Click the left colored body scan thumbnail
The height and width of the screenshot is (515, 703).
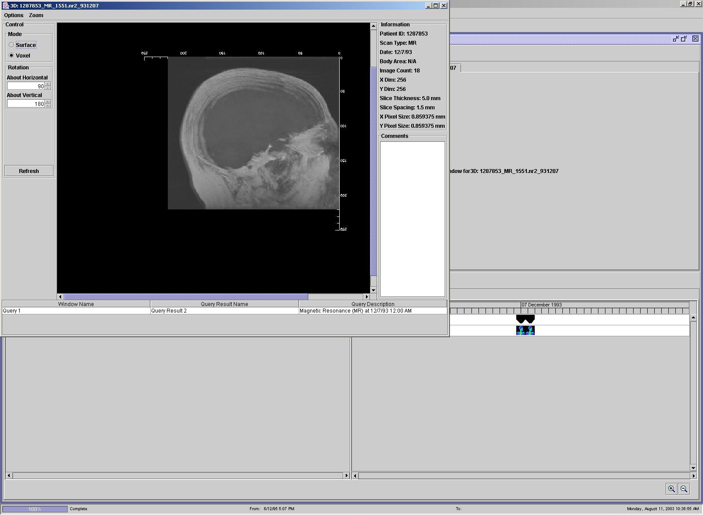tap(521, 330)
